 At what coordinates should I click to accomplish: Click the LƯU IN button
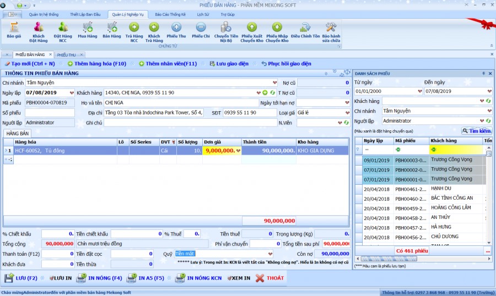61,278
